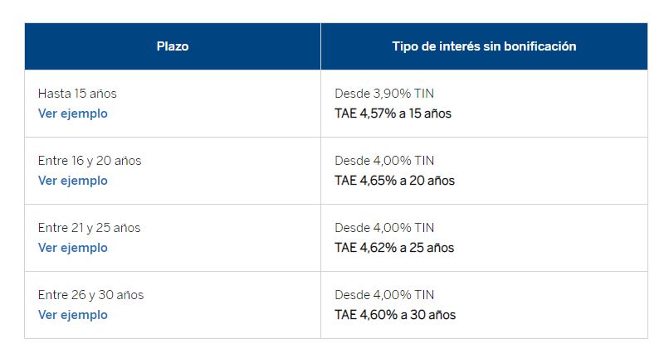This screenshot has width=669, height=353.
Task: Click 'Desde 4,00% TIN' in the 26-30 años row
Action: click(x=384, y=295)
